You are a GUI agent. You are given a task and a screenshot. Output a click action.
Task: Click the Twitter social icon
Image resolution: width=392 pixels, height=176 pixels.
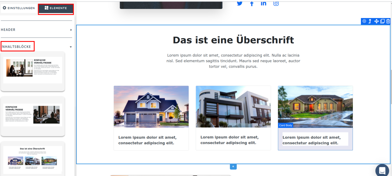[240, 3]
